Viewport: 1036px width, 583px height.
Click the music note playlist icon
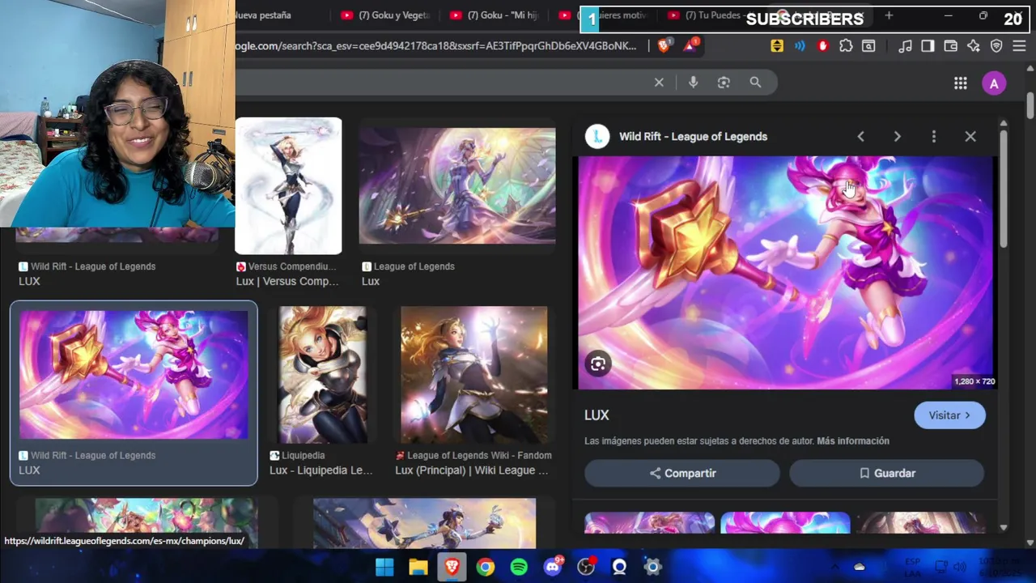coord(906,46)
